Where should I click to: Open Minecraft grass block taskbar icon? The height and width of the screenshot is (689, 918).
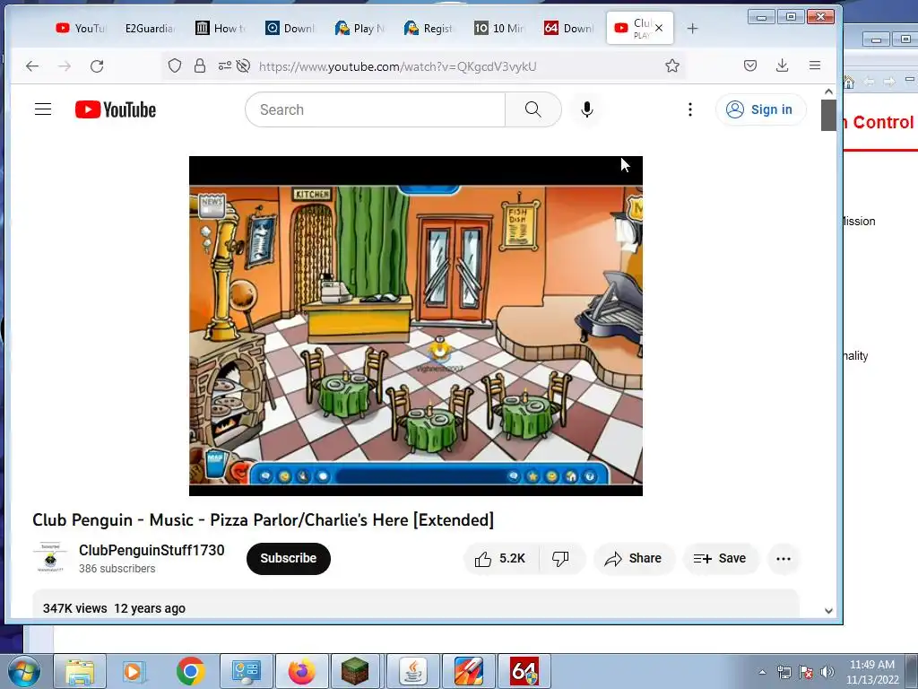[x=355, y=671]
